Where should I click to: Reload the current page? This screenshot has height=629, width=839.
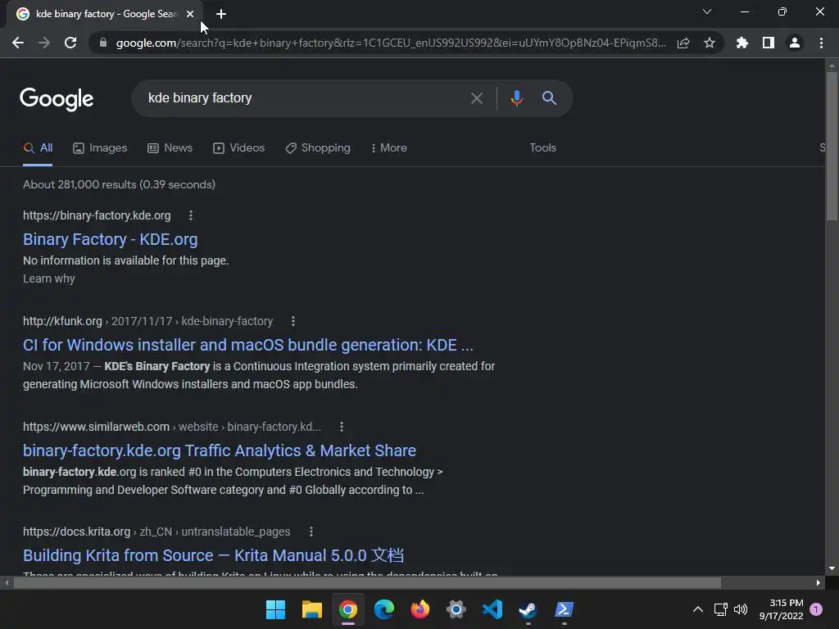(70, 43)
